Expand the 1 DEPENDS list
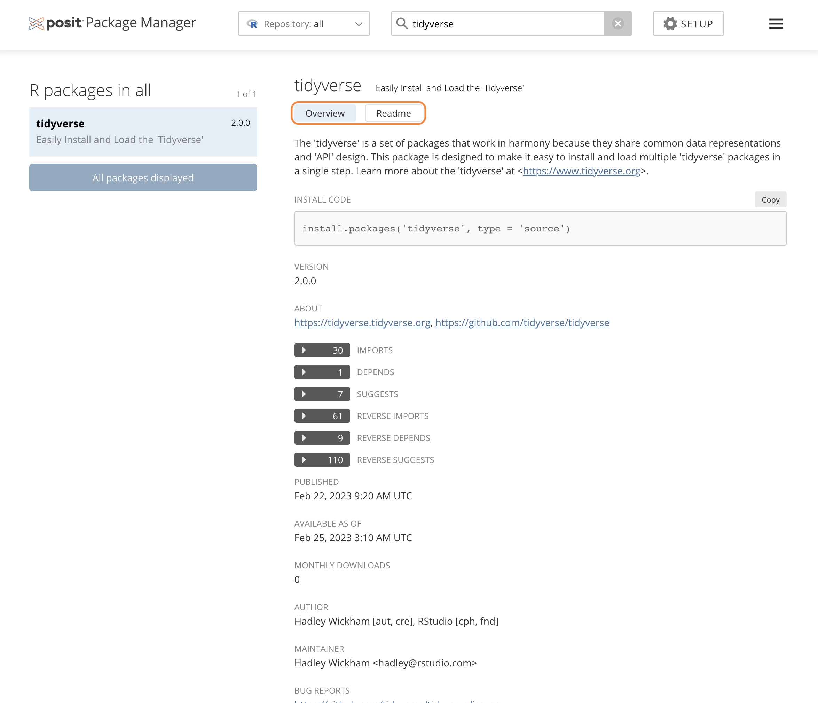818x703 pixels. coord(322,372)
